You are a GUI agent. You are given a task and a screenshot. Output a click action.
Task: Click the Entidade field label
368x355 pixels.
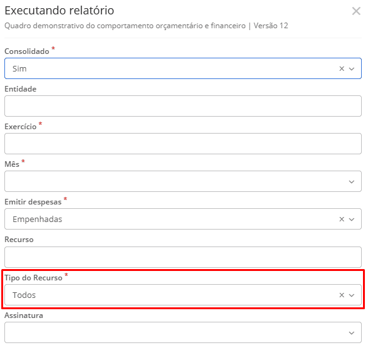(21, 89)
